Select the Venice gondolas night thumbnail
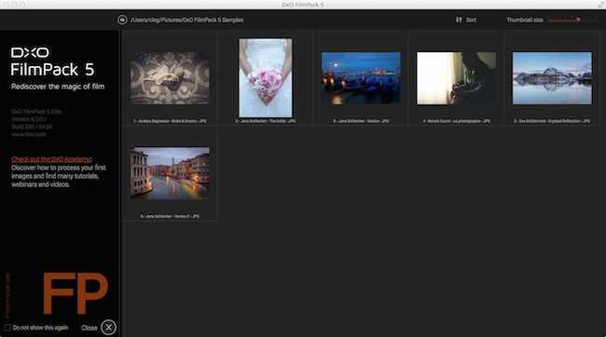606x337 pixels. pos(361,78)
